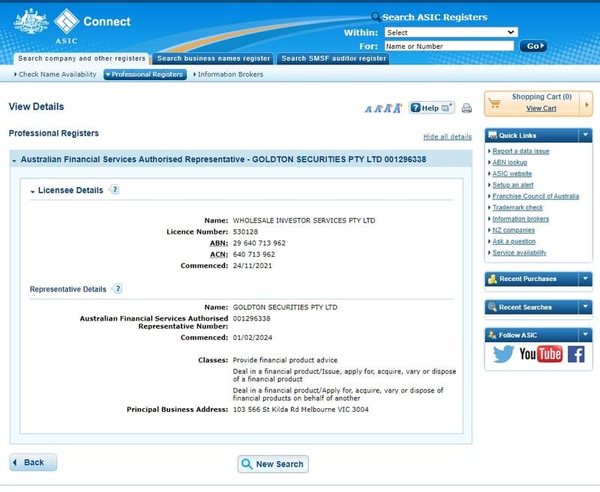
Task: Switch to Search company and other registers tab
Action: pos(82,58)
